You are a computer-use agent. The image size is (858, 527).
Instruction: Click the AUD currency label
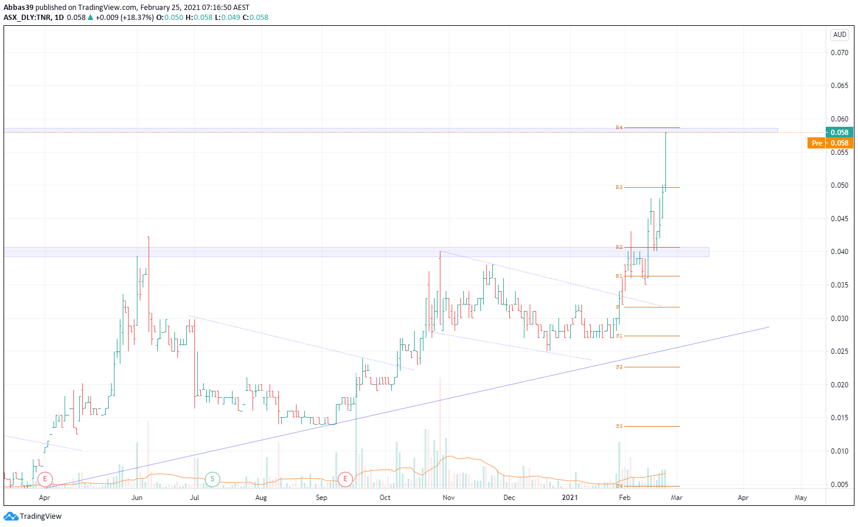tap(840, 35)
